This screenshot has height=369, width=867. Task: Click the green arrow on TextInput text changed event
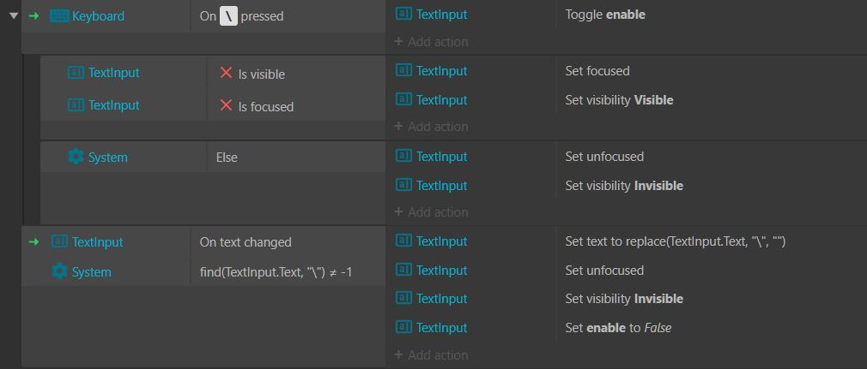click(34, 241)
